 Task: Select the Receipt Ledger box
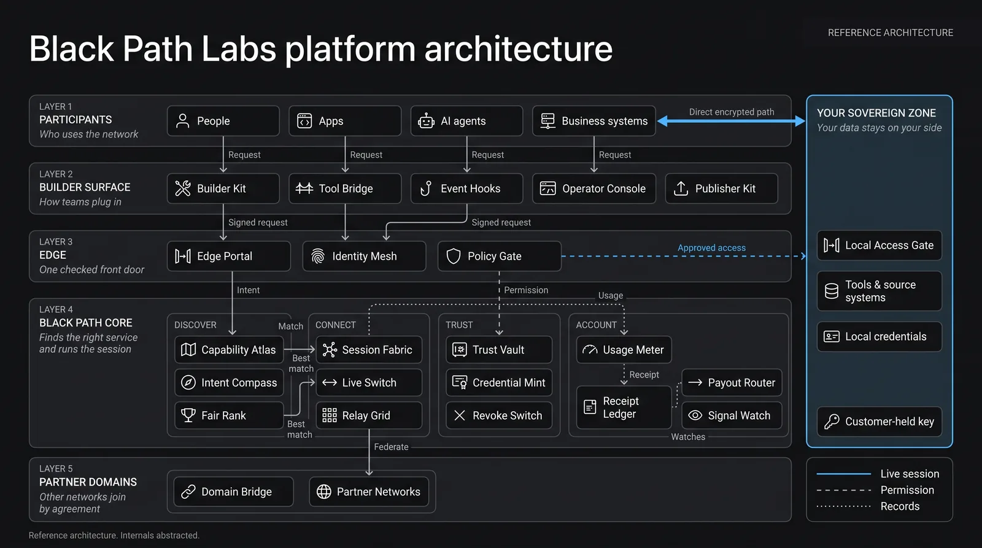624,407
